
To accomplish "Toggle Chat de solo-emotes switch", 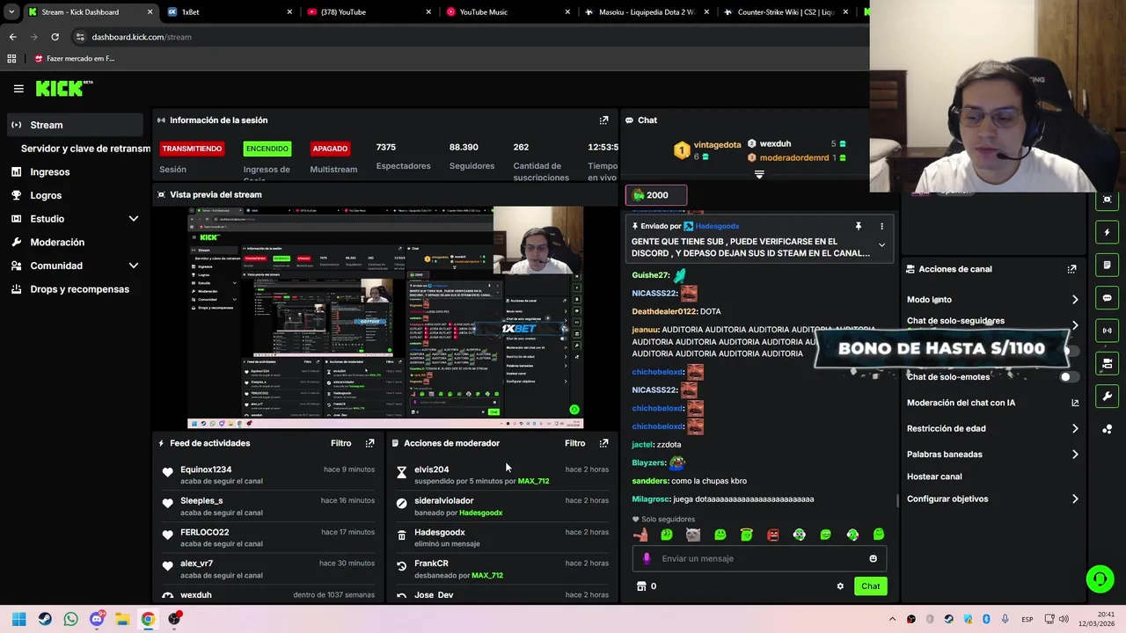I will [1068, 377].
